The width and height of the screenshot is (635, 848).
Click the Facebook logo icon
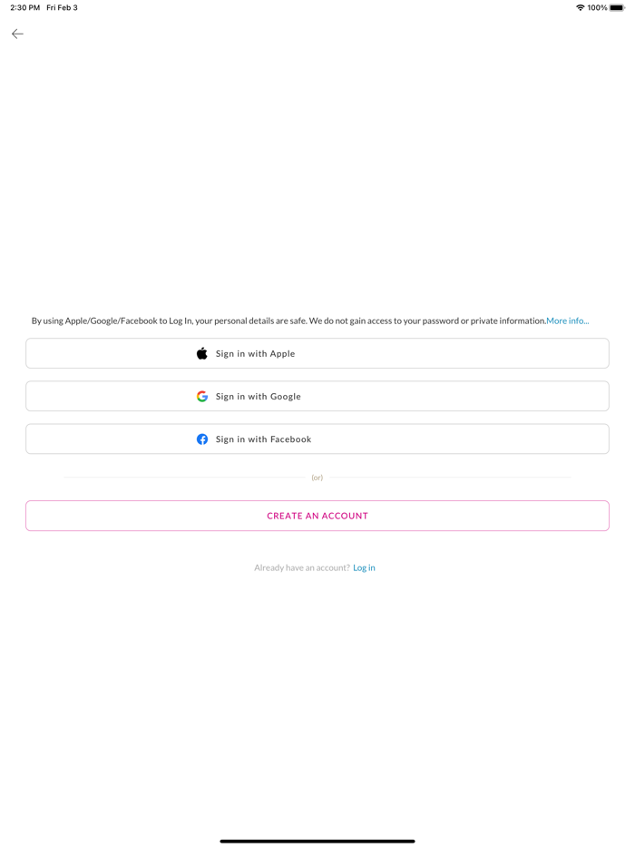[x=202, y=439]
